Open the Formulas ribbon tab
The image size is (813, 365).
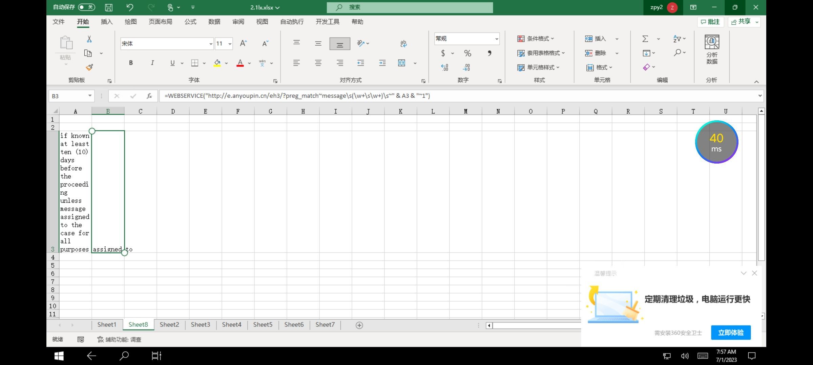190,22
